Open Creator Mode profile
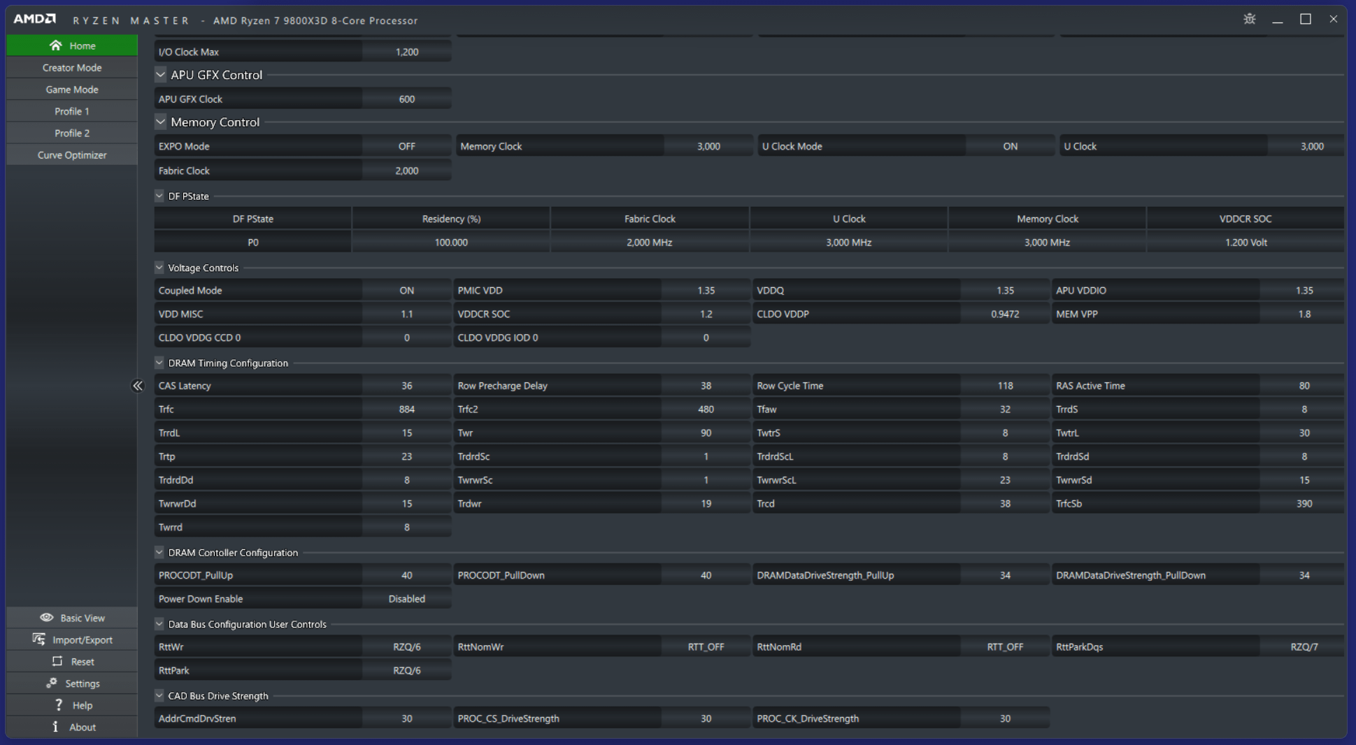This screenshot has width=1356, height=745. (x=72, y=68)
